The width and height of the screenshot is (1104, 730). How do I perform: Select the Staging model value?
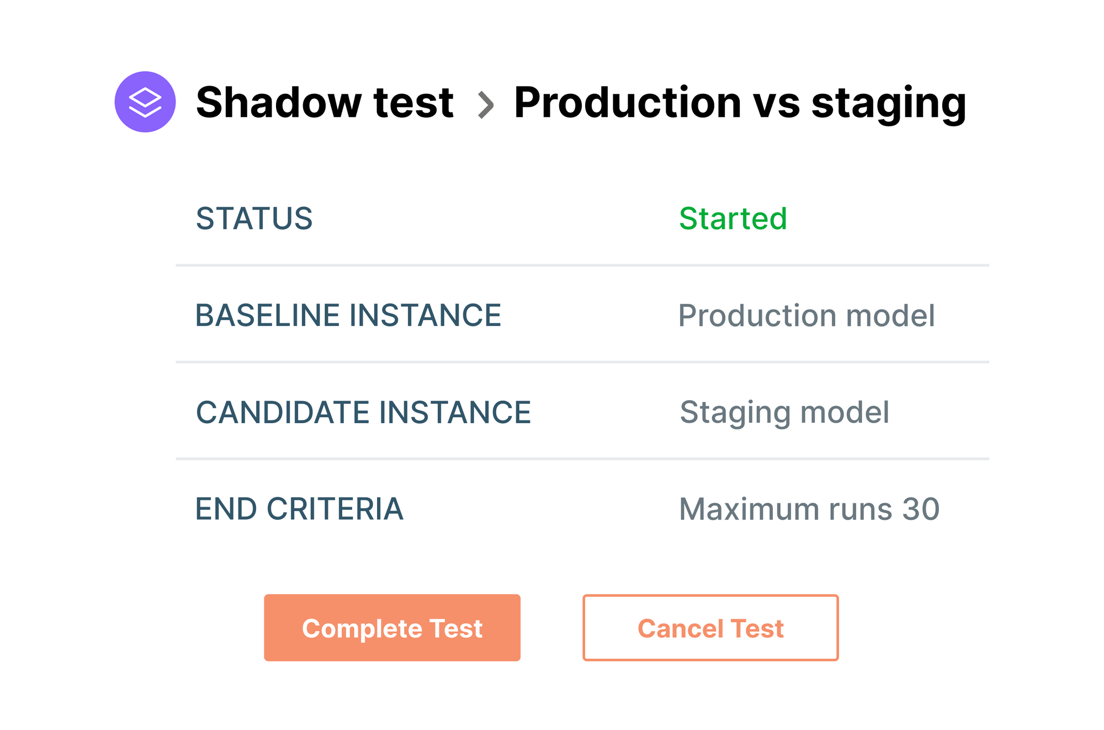[784, 412]
